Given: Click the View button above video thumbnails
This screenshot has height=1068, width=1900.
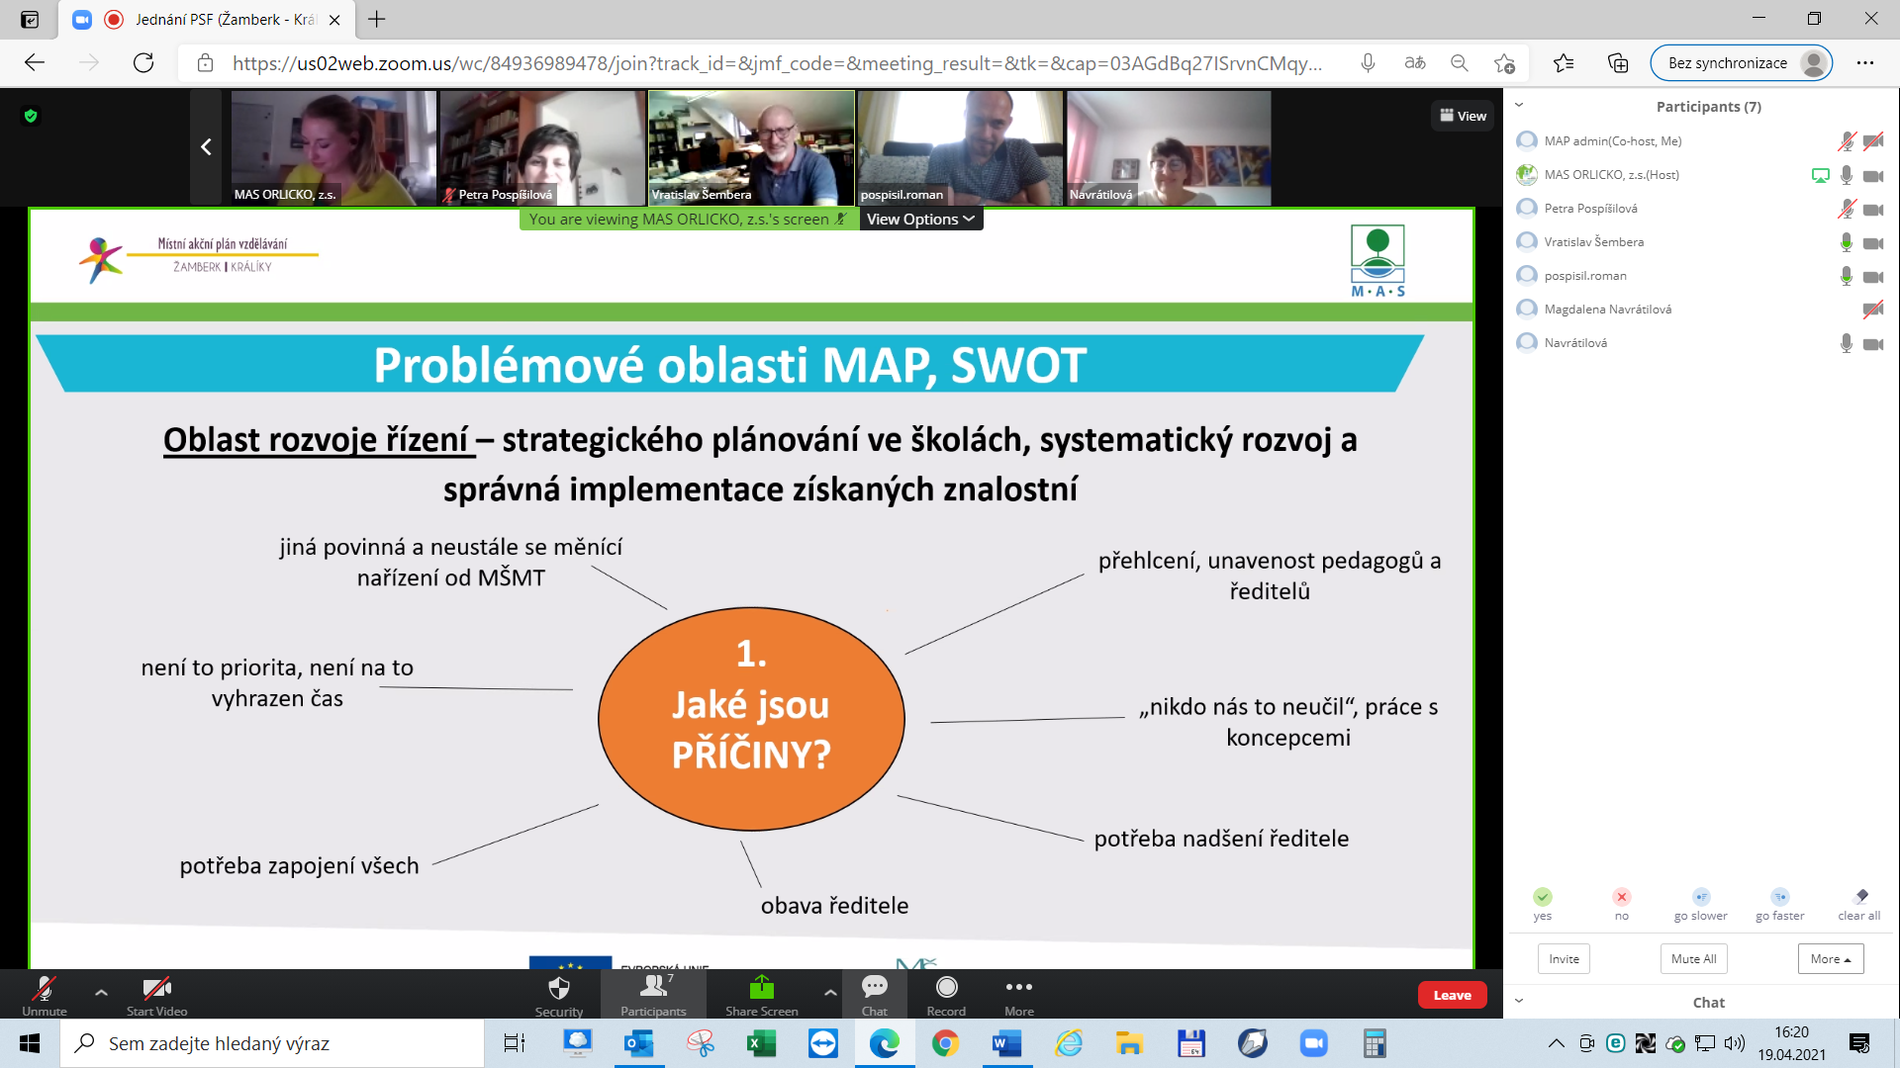Looking at the screenshot, I should point(1463,116).
